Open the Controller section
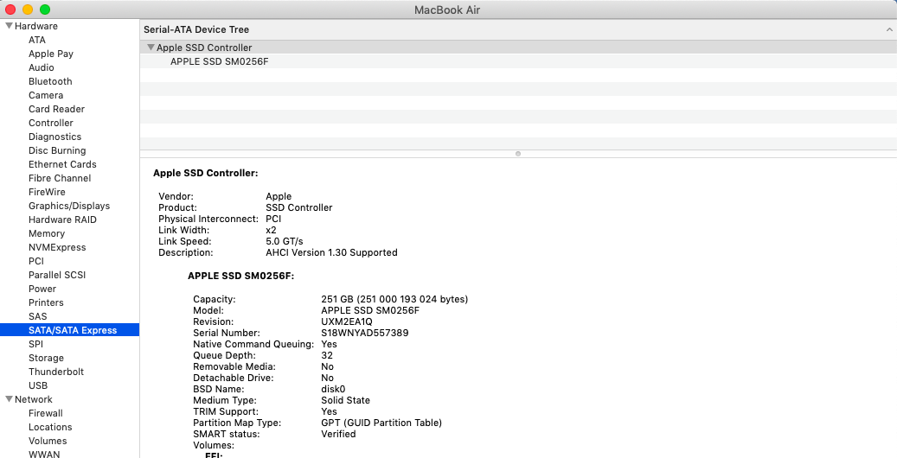The width and height of the screenshot is (897, 458). [51, 123]
